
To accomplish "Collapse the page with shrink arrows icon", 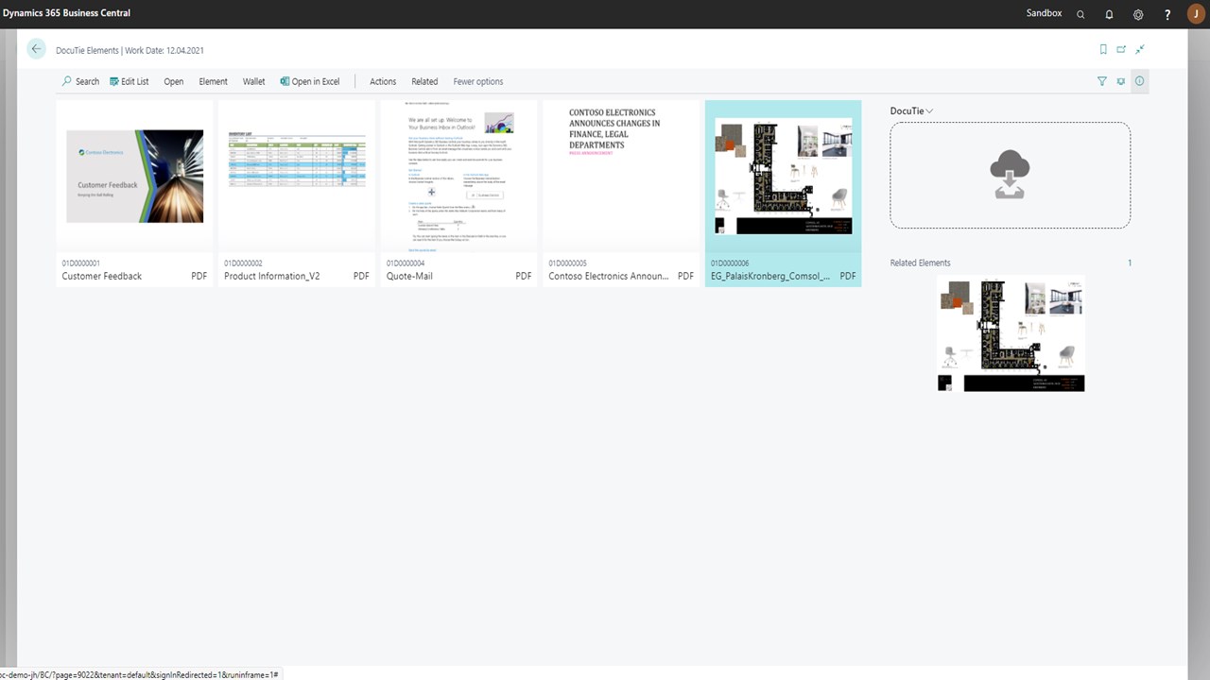I will [1140, 49].
